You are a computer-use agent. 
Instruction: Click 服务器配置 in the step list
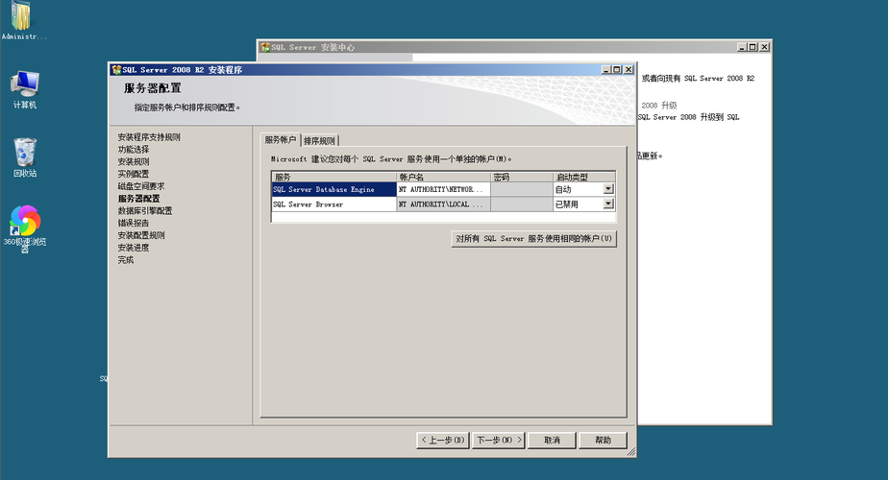[138, 199]
